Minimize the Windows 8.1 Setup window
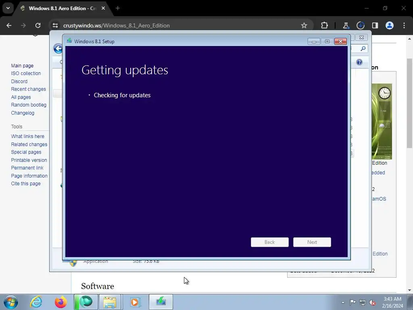The image size is (413, 310). (314, 42)
